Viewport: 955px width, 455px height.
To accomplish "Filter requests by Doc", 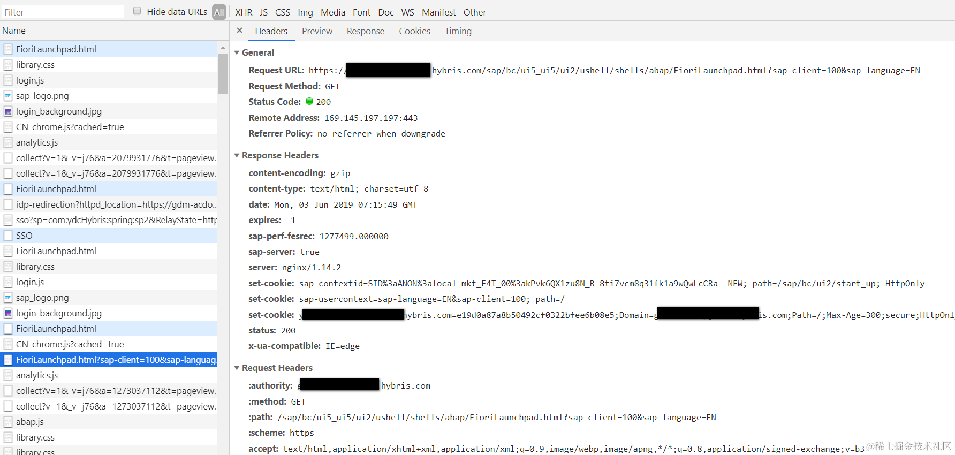I will [x=386, y=12].
